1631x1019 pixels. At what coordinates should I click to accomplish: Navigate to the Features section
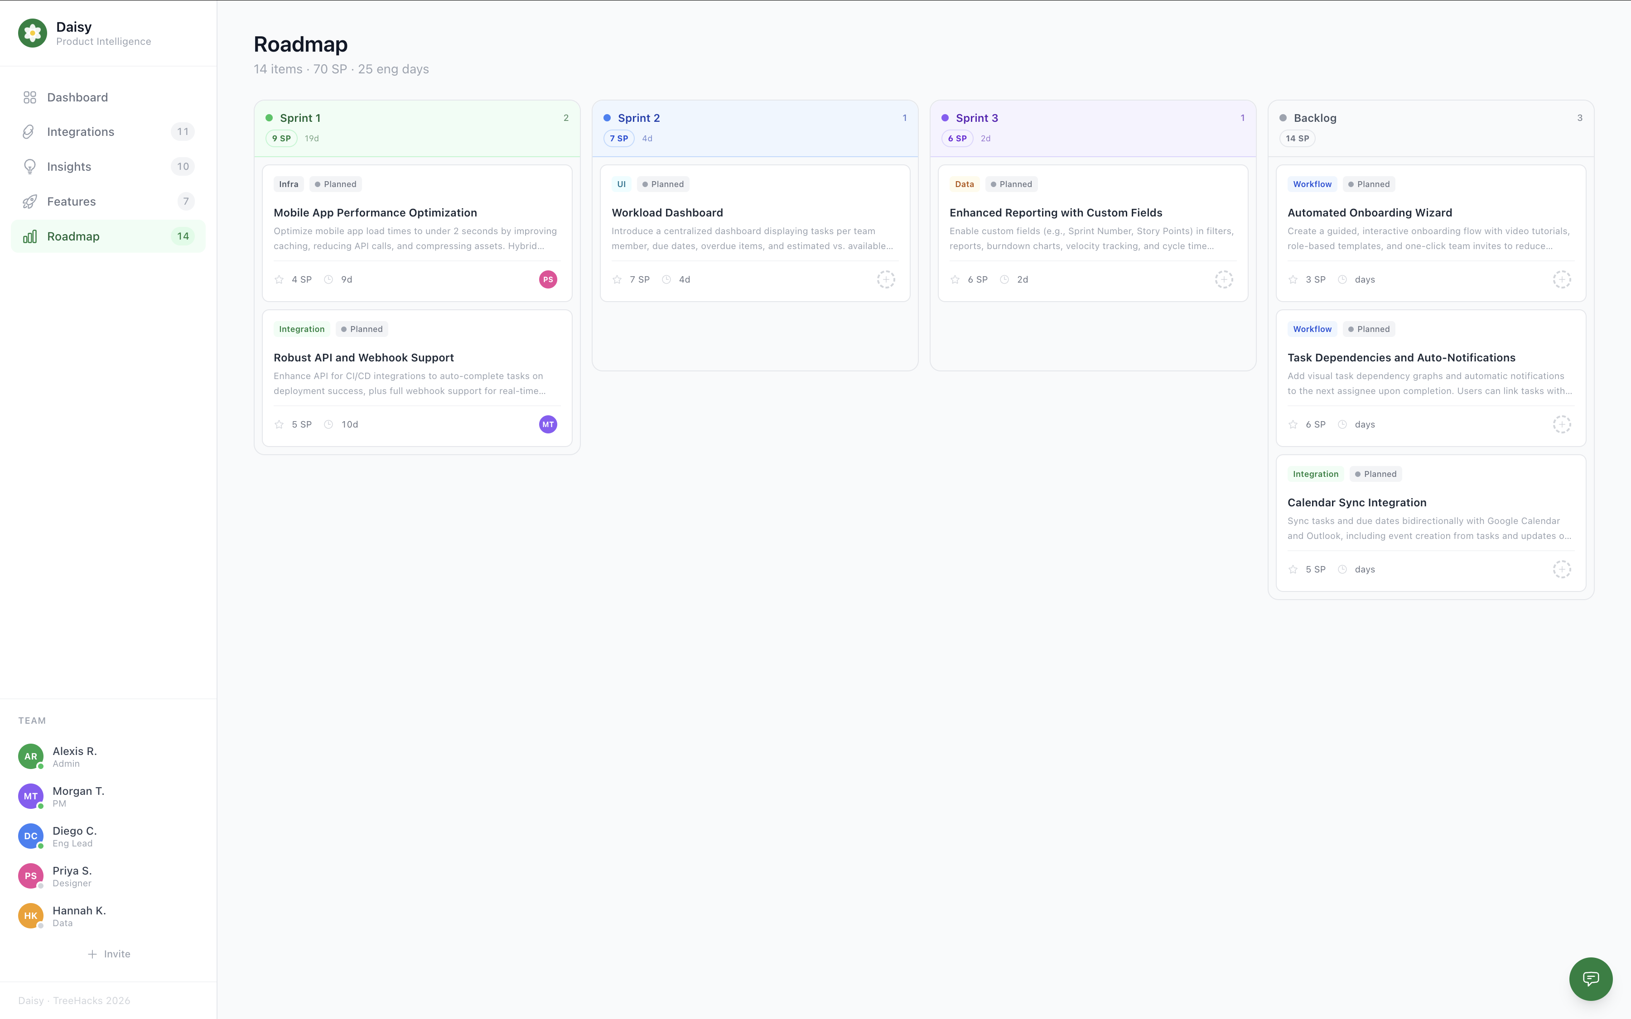coord(72,202)
